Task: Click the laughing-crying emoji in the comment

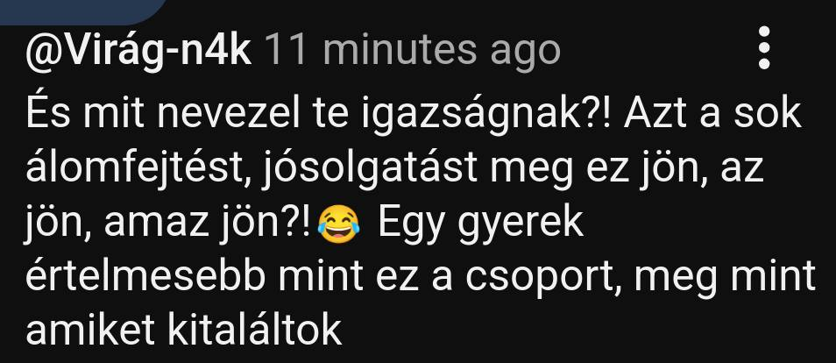Action: [x=338, y=225]
